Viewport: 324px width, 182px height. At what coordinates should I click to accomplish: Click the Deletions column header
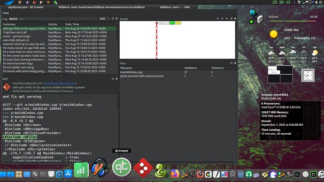(224, 68)
